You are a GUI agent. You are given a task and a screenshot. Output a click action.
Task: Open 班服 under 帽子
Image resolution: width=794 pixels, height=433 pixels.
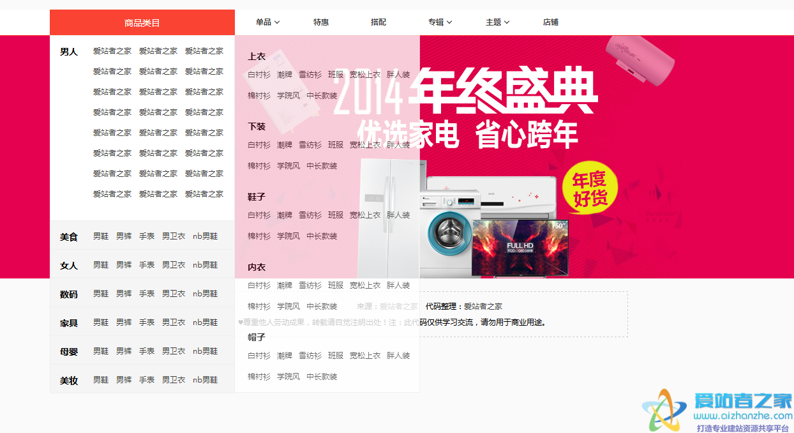(x=336, y=356)
